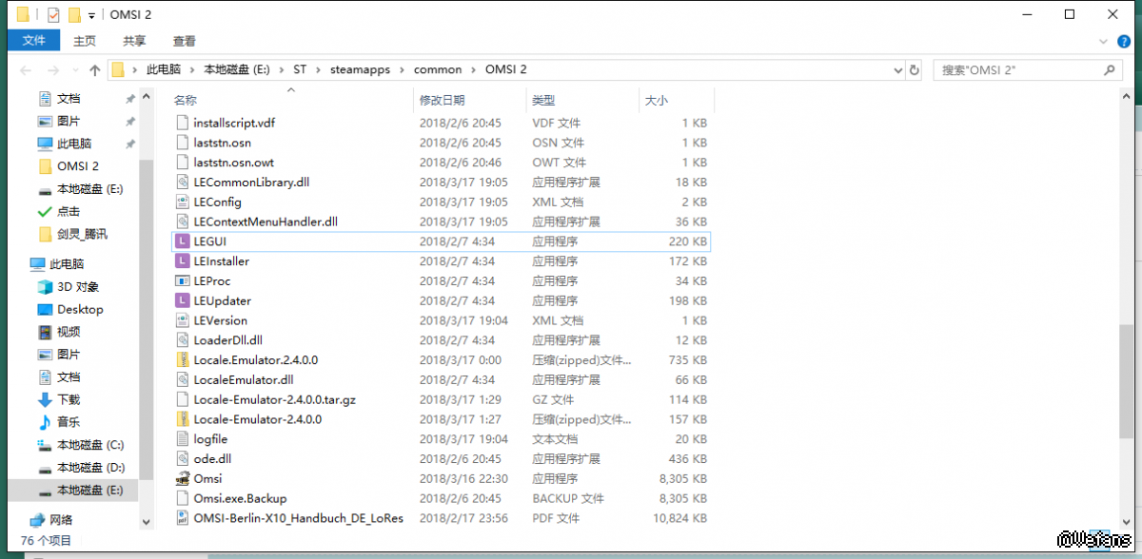The width and height of the screenshot is (1142, 559).
Task: Expand the ribbon using the top-right chevron
Action: pos(1104,41)
